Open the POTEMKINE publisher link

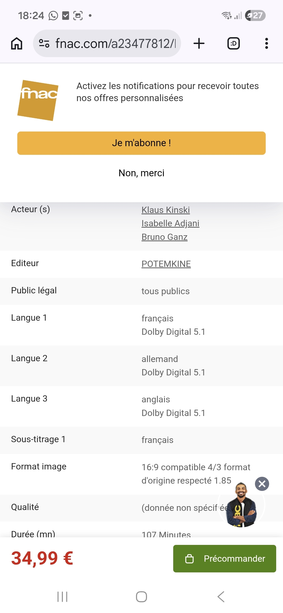point(166,264)
